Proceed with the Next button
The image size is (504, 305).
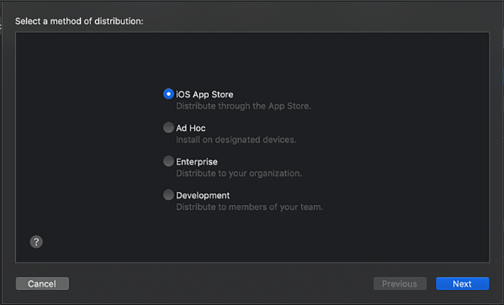pyautogui.click(x=462, y=284)
